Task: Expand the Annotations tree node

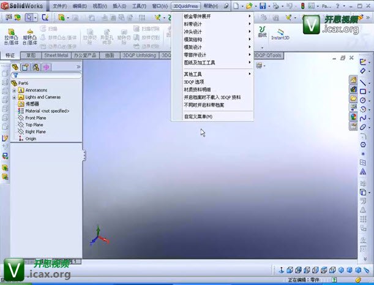Action: point(14,91)
